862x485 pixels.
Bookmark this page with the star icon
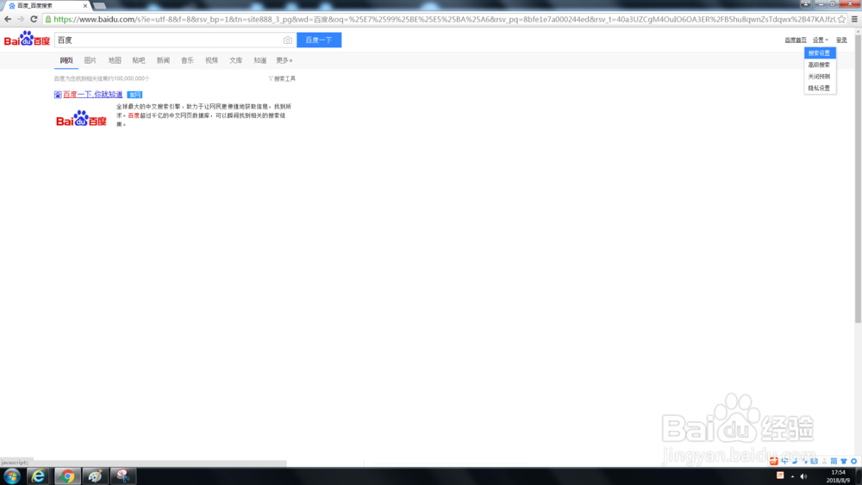(x=841, y=19)
